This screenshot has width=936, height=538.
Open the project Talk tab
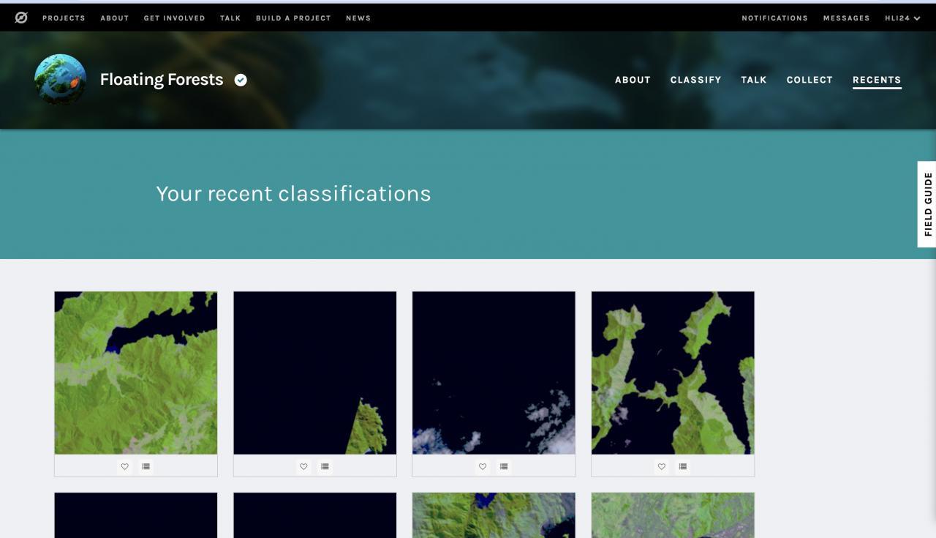(x=753, y=80)
